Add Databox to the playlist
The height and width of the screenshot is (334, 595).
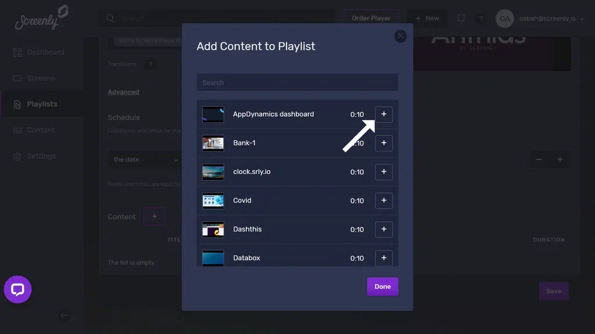point(383,258)
